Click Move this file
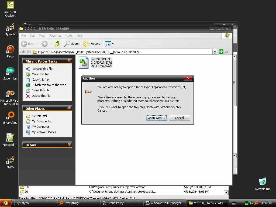 pos(40,74)
